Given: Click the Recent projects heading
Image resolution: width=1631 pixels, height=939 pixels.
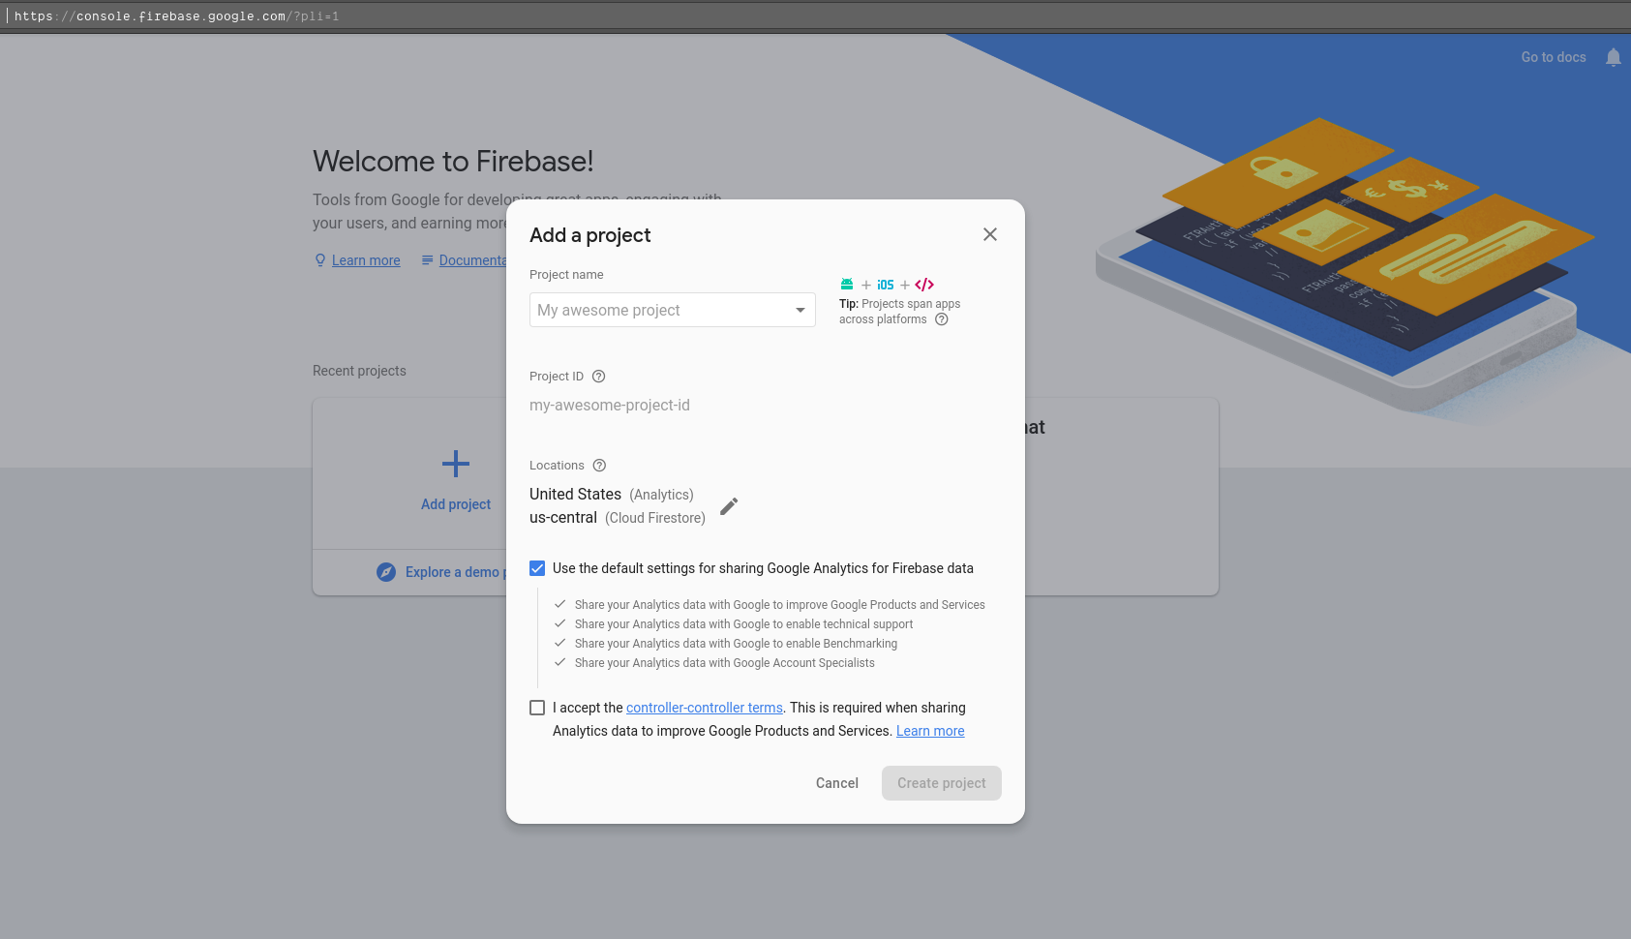Looking at the screenshot, I should pos(359,371).
